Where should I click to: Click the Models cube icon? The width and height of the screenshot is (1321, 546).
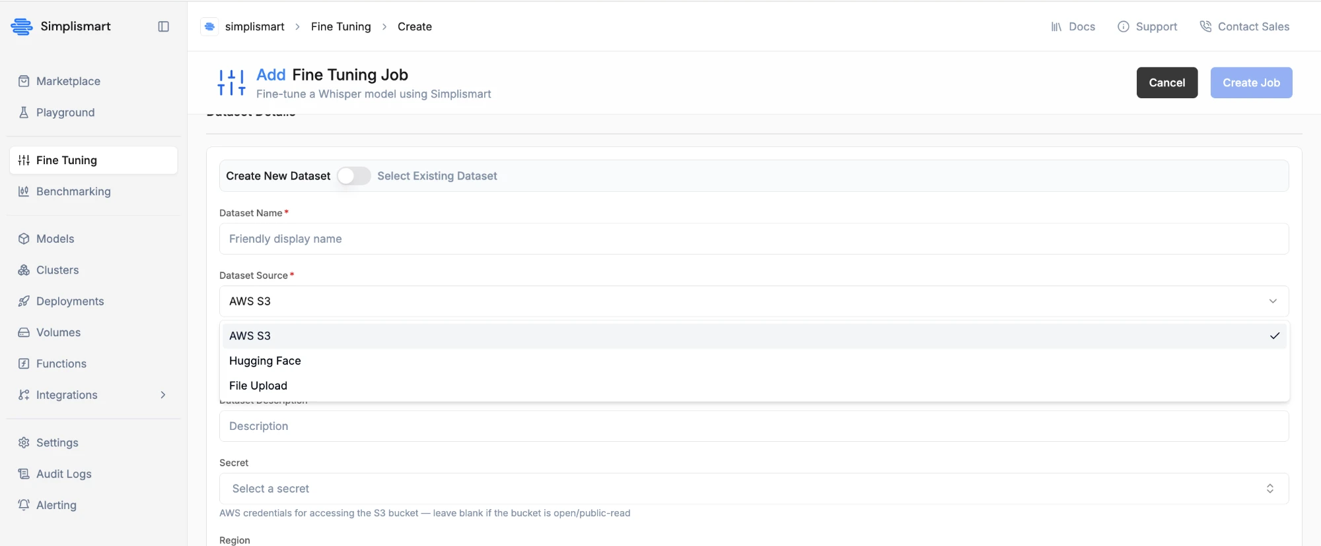pyautogui.click(x=24, y=239)
